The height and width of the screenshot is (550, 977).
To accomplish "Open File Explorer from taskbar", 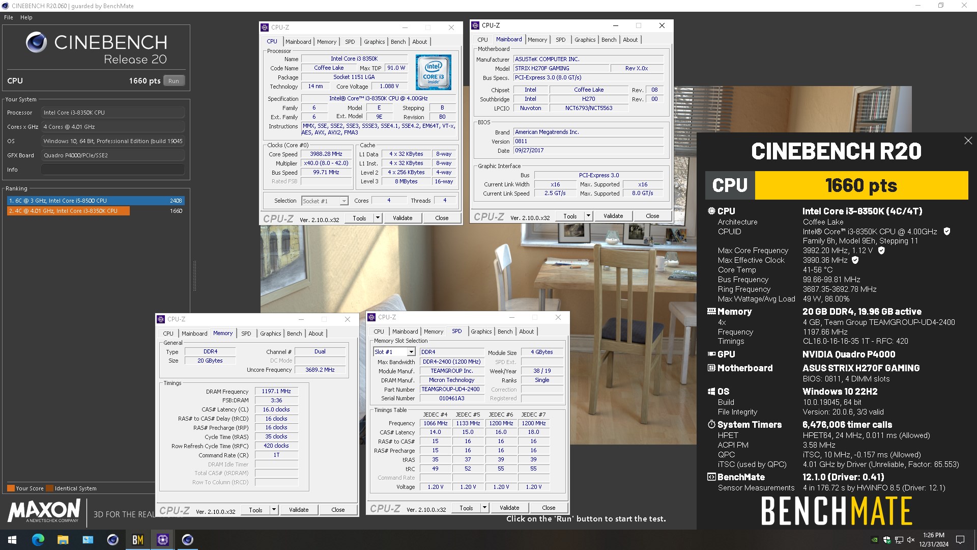I will [x=63, y=540].
